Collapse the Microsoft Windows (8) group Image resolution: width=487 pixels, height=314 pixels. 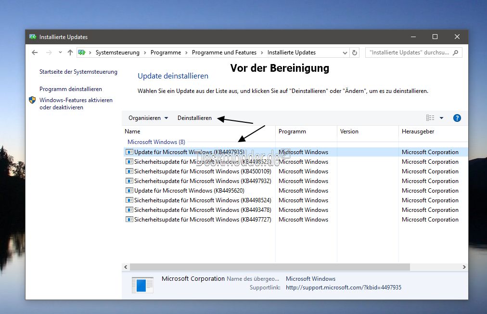pyautogui.click(x=156, y=142)
